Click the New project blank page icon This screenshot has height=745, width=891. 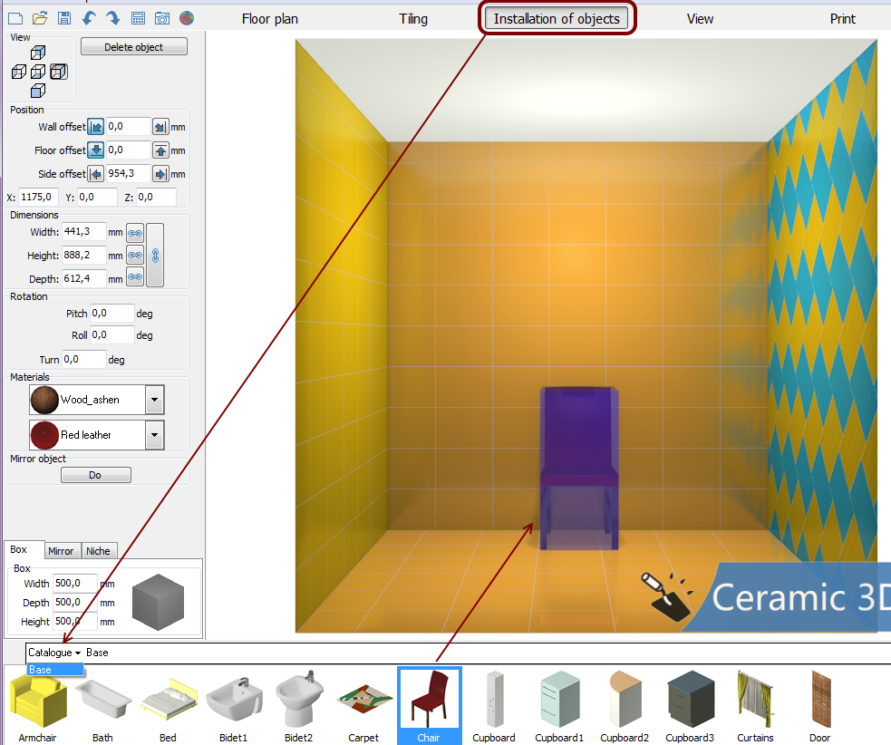[15, 19]
